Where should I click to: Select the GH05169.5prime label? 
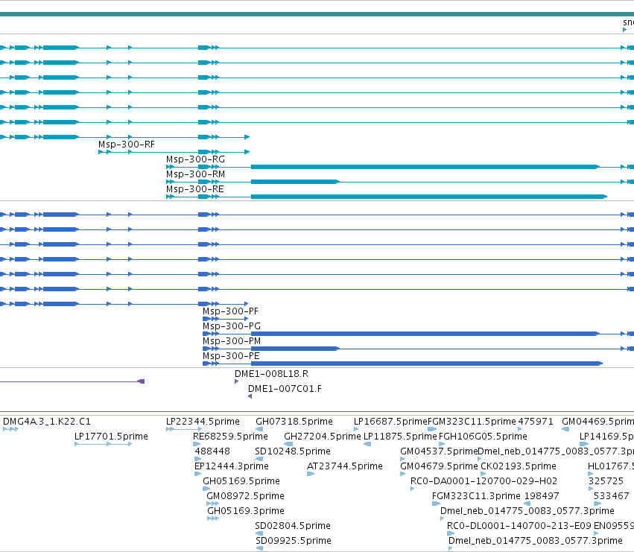click(x=241, y=481)
